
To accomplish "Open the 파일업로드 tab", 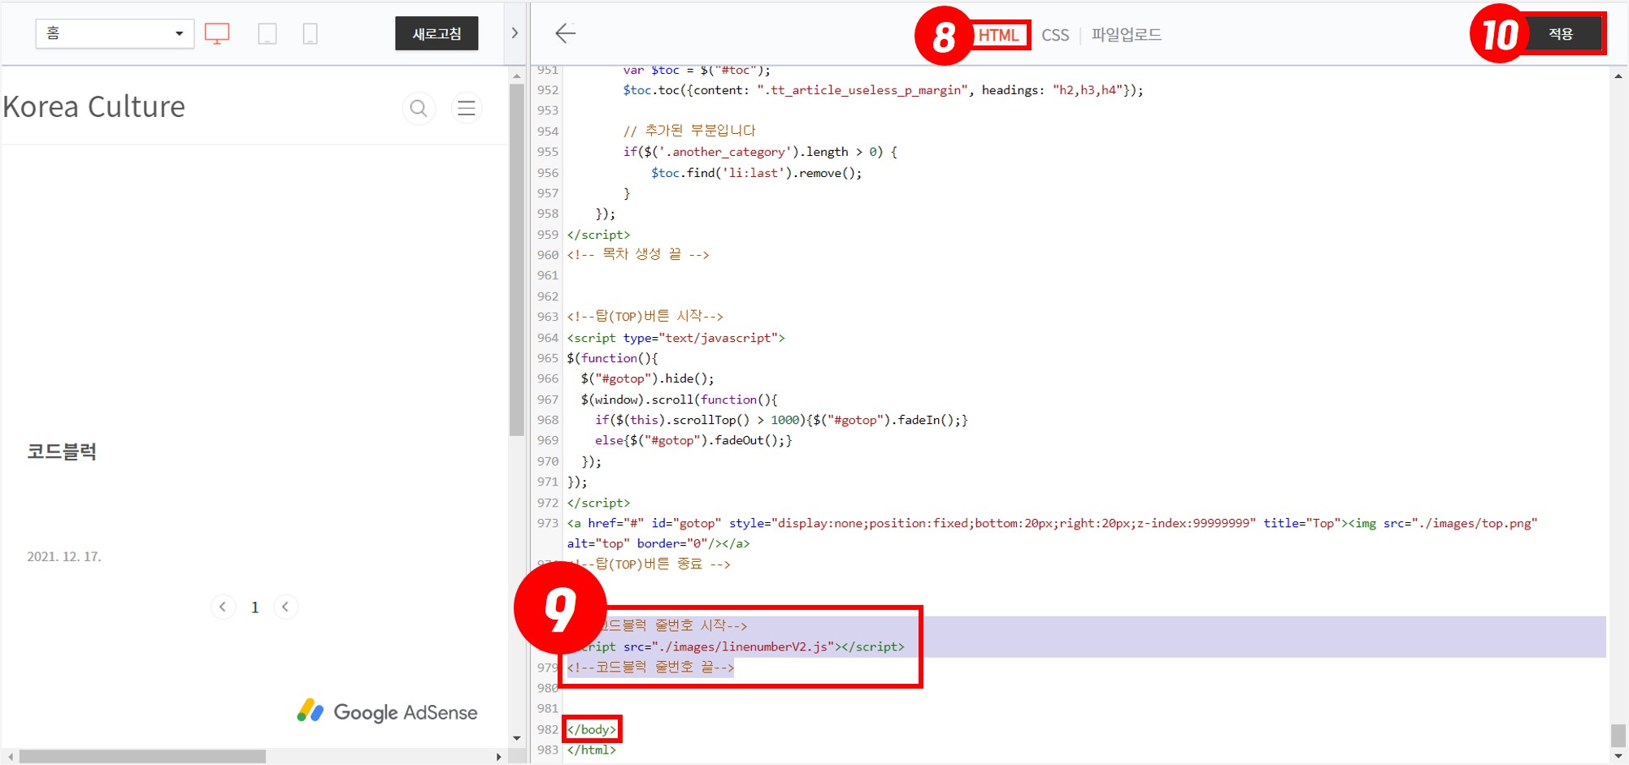I will pyautogui.click(x=1127, y=34).
